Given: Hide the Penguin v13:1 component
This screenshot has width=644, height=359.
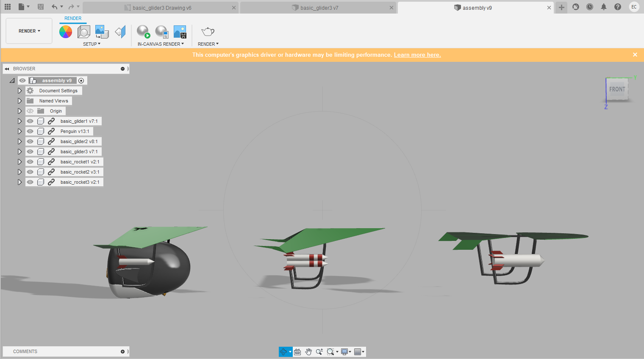Looking at the screenshot, I should 30,131.
